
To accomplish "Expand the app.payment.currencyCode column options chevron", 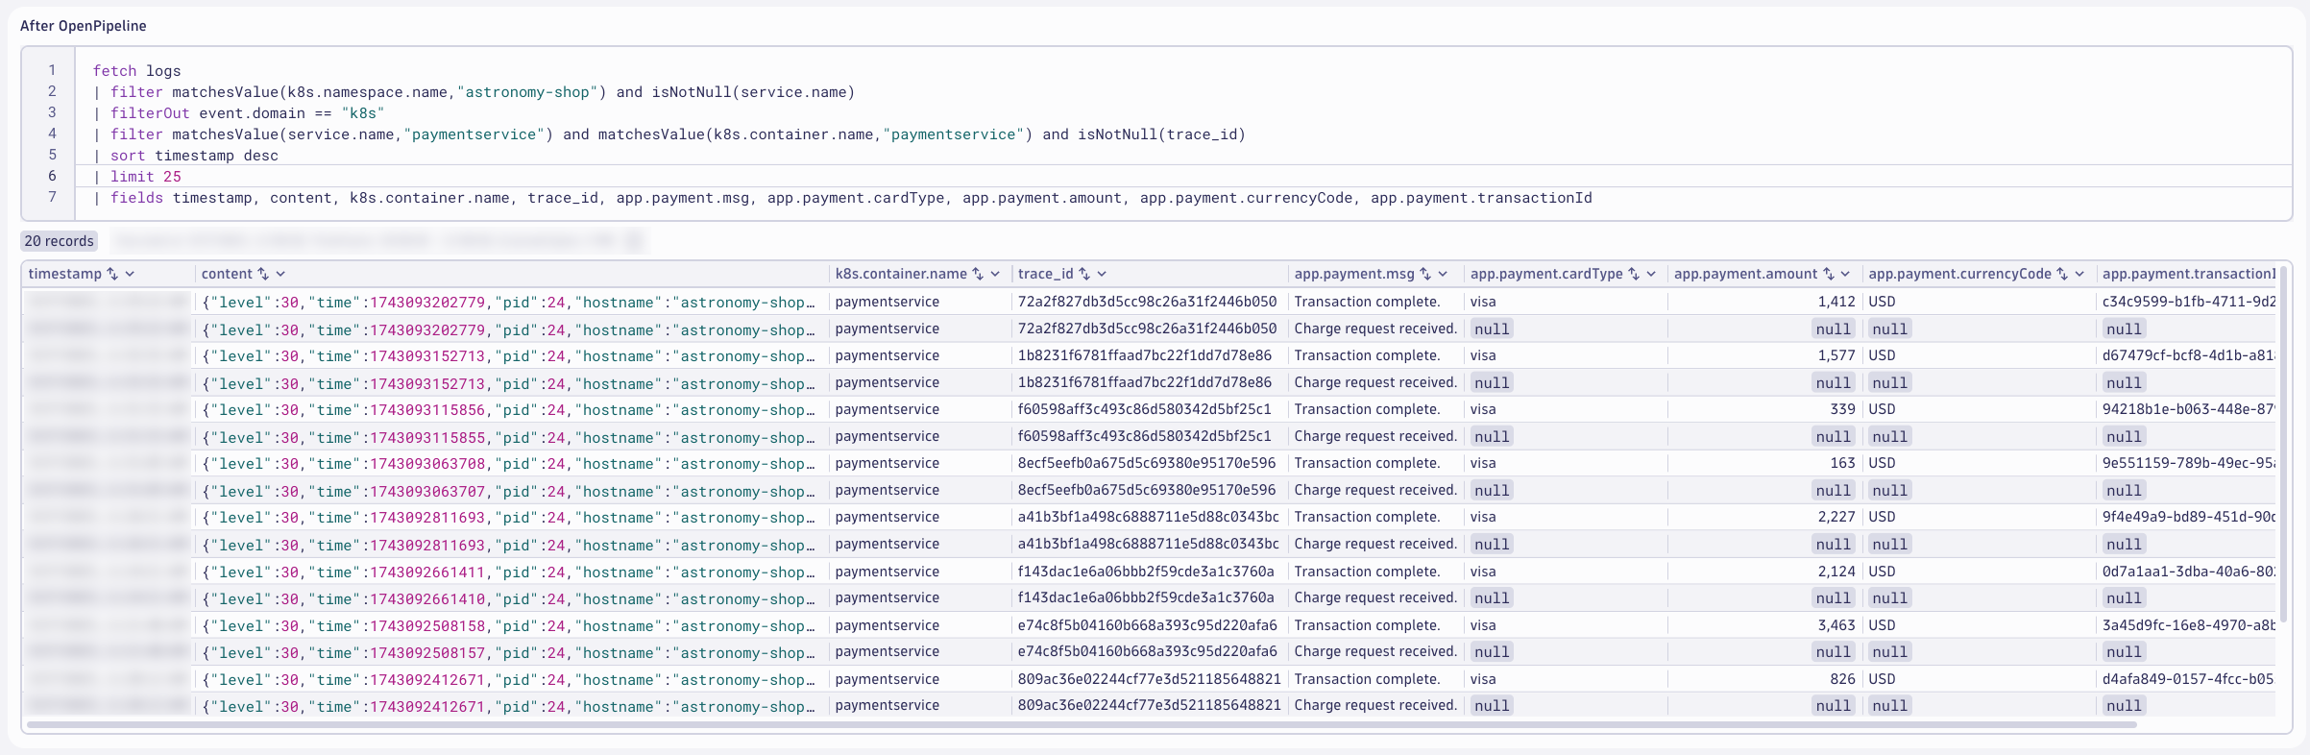I will click(2079, 274).
